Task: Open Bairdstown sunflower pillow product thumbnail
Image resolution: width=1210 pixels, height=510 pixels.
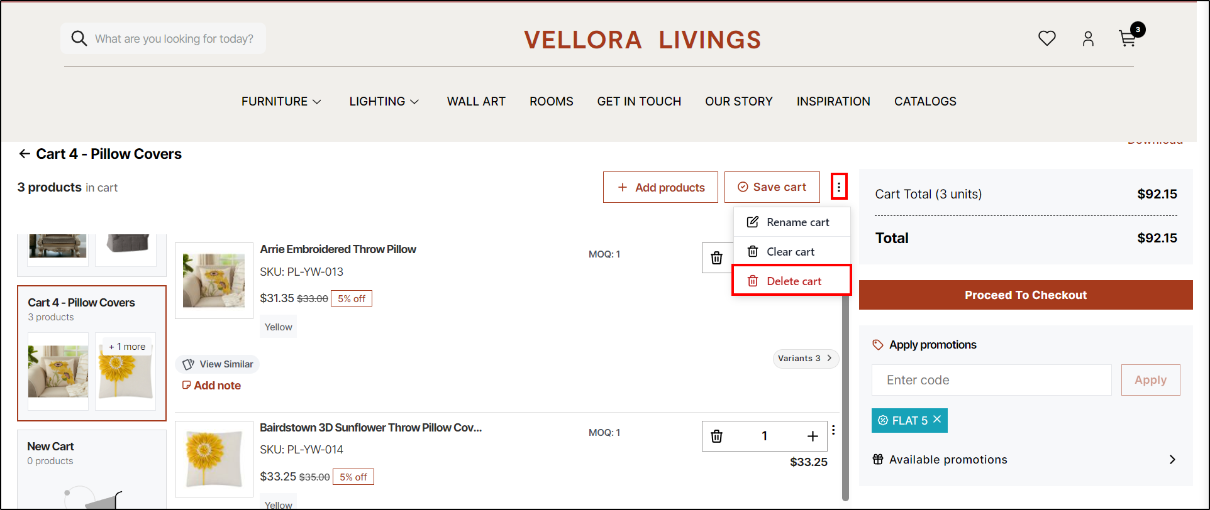Action: click(214, 458)
